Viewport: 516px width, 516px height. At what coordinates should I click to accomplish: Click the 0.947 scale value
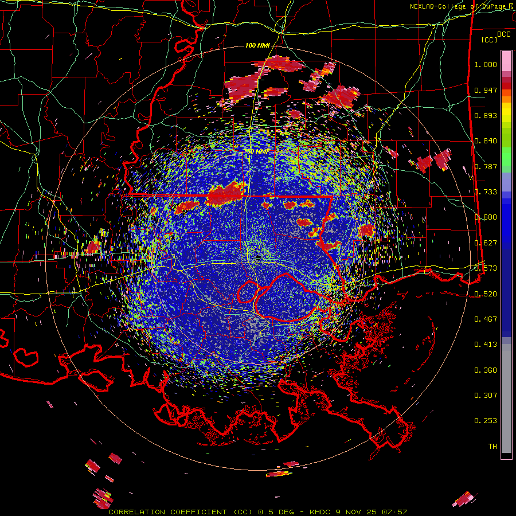click(486, 90)
